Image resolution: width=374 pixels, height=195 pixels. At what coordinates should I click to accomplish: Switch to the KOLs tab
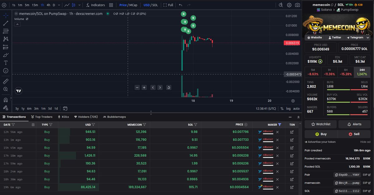tap(63, 117)
